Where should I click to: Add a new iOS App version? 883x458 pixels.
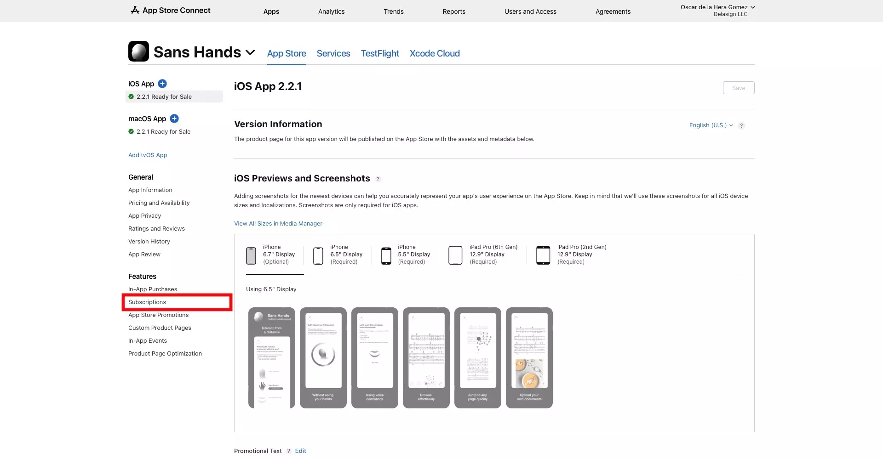coord(162,84)
